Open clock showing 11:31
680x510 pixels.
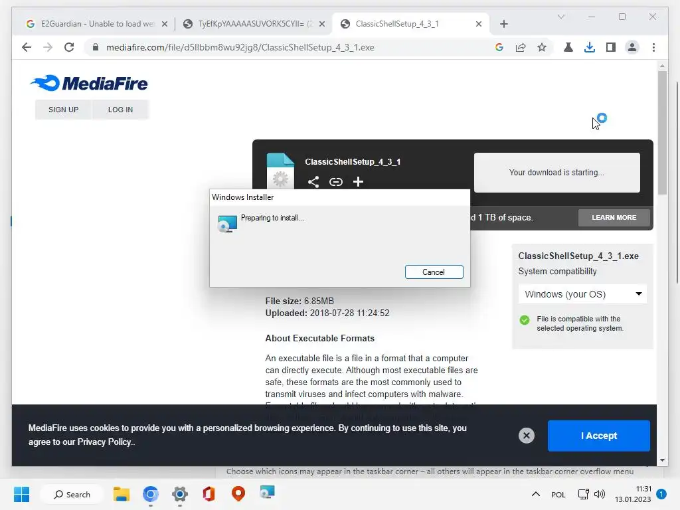(633, 494)
